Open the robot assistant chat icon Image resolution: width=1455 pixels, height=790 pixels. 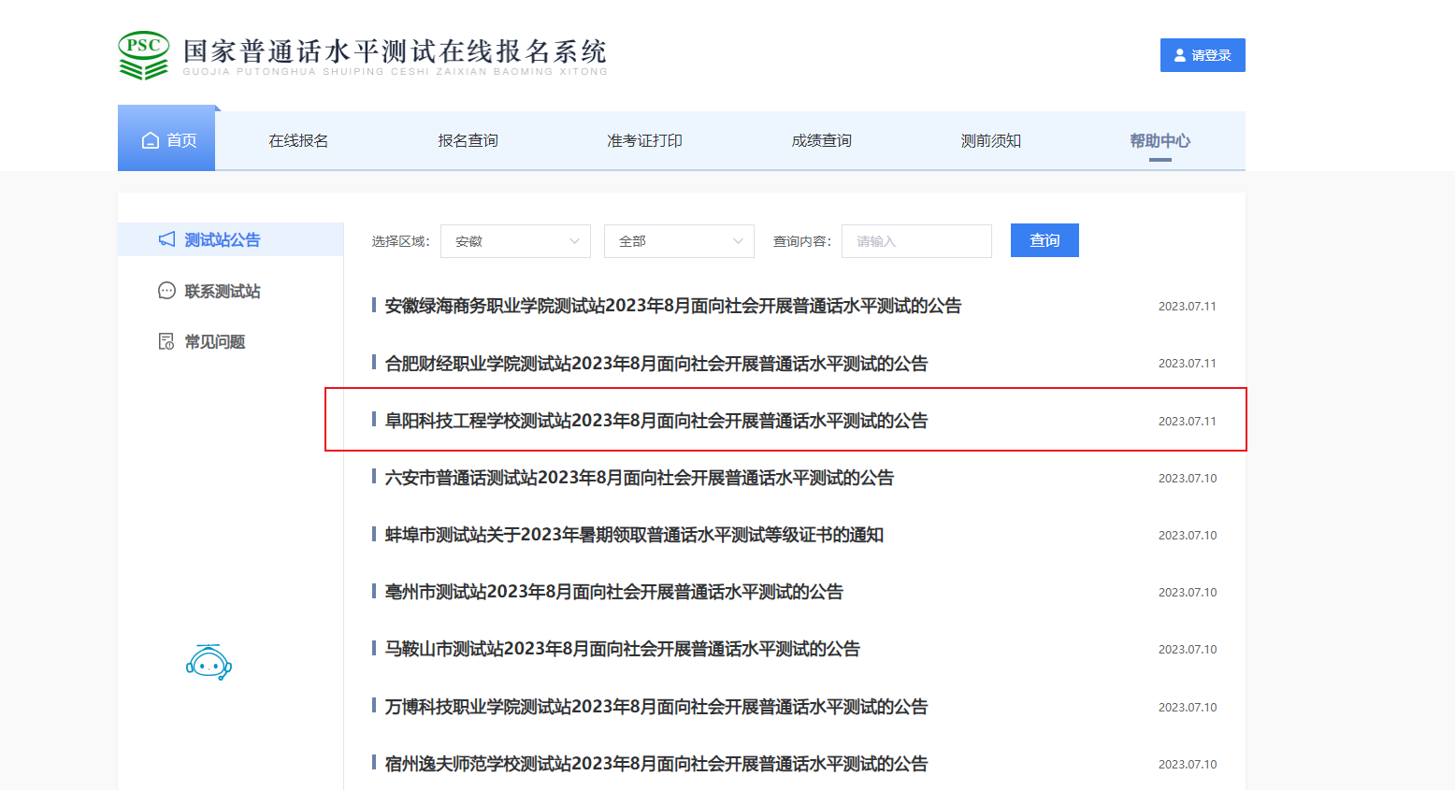pos(209,663)
